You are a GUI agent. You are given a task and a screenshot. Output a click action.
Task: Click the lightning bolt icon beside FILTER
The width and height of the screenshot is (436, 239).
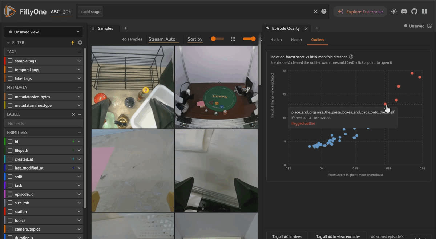click(x=73, y=42)
